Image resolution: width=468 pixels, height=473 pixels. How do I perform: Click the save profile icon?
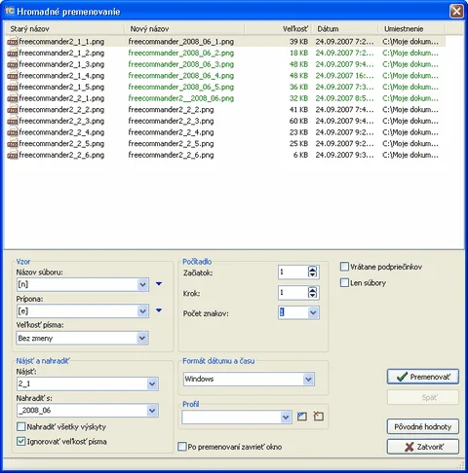[302, 417]
